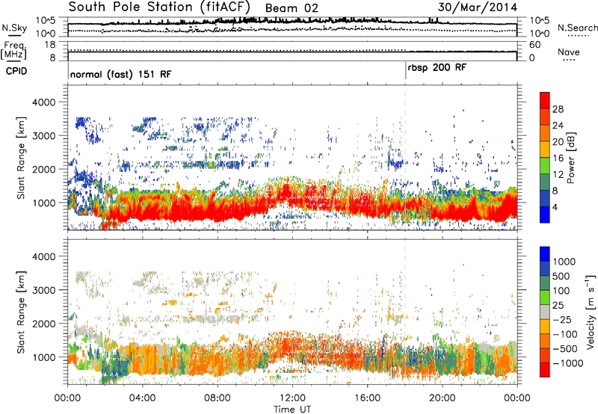
Task: Click the "18" frequency axis tick label
Action: point(50,44)
